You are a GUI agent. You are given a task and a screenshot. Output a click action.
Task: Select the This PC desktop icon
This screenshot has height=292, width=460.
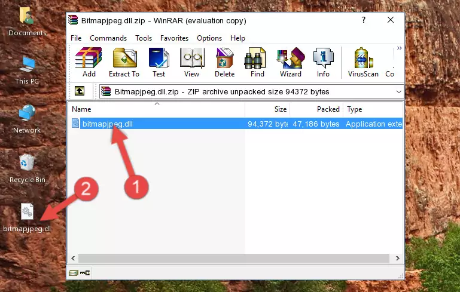tap(27, 70)
